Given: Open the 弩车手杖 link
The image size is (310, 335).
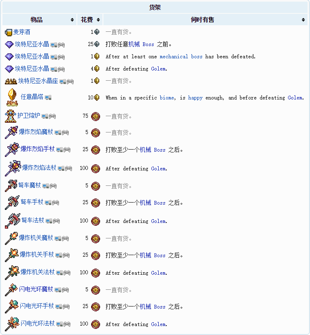Looking at the screenshot, I should point(32,202).
